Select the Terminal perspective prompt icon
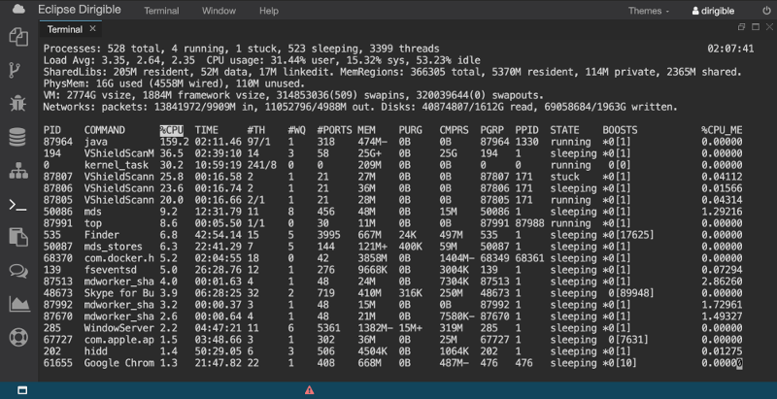 pyautogui.click(x=17, y=205)
